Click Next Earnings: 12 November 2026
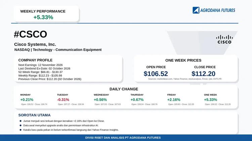Viewport: 252px width, 141px height. (x=41, y=65)
